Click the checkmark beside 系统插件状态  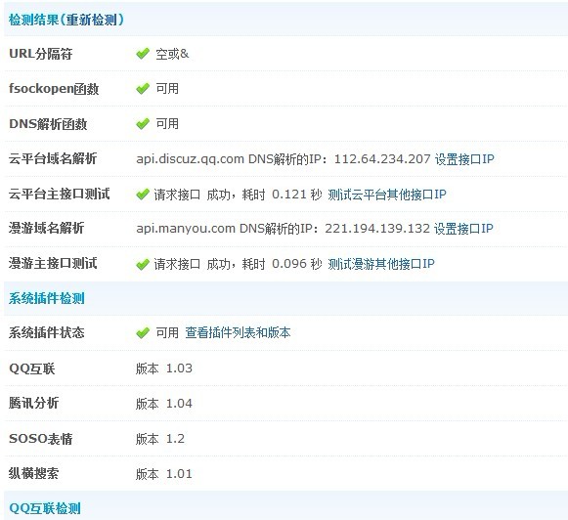pos(143,332)
